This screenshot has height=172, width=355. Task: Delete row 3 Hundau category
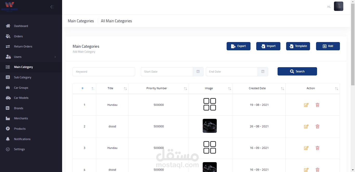pos(317,148)
